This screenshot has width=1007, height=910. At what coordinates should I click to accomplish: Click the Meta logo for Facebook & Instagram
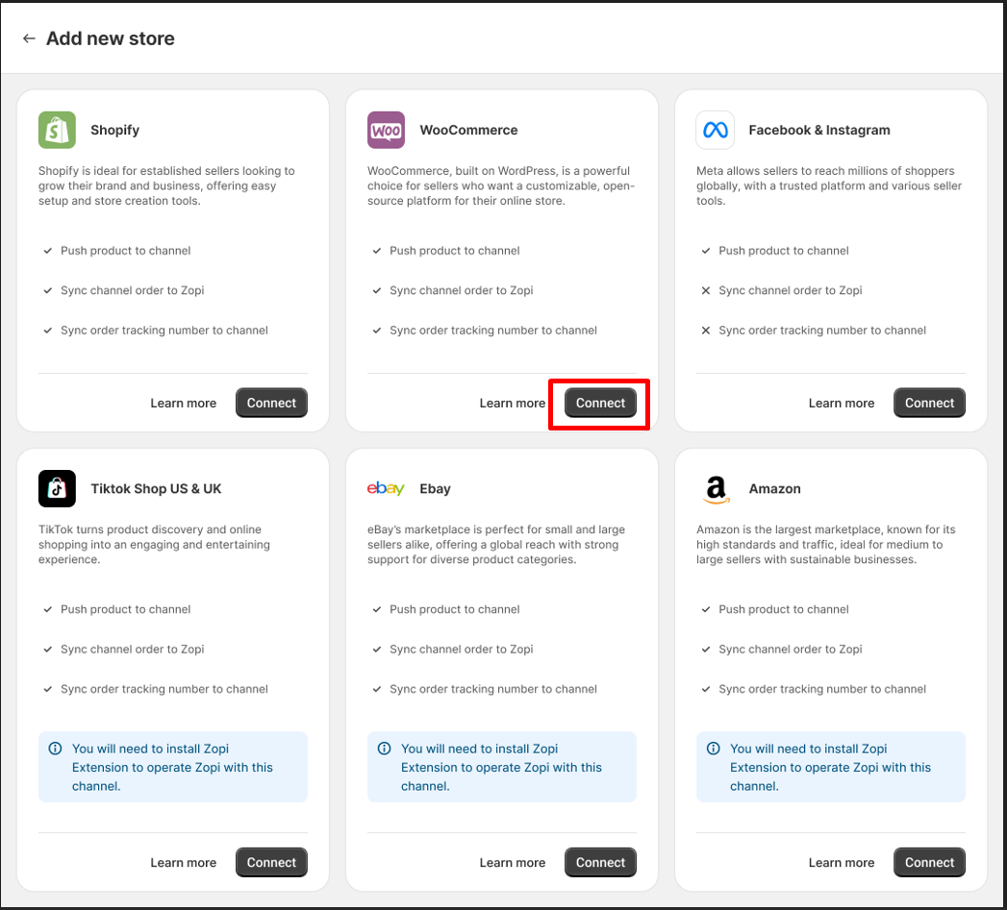tap(715, 131)
